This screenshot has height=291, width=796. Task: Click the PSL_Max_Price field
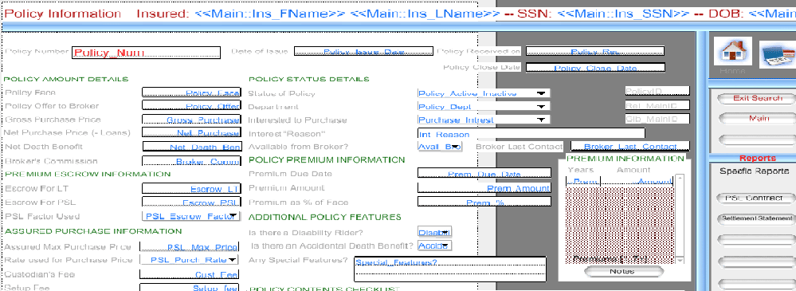tap(189, 247)
